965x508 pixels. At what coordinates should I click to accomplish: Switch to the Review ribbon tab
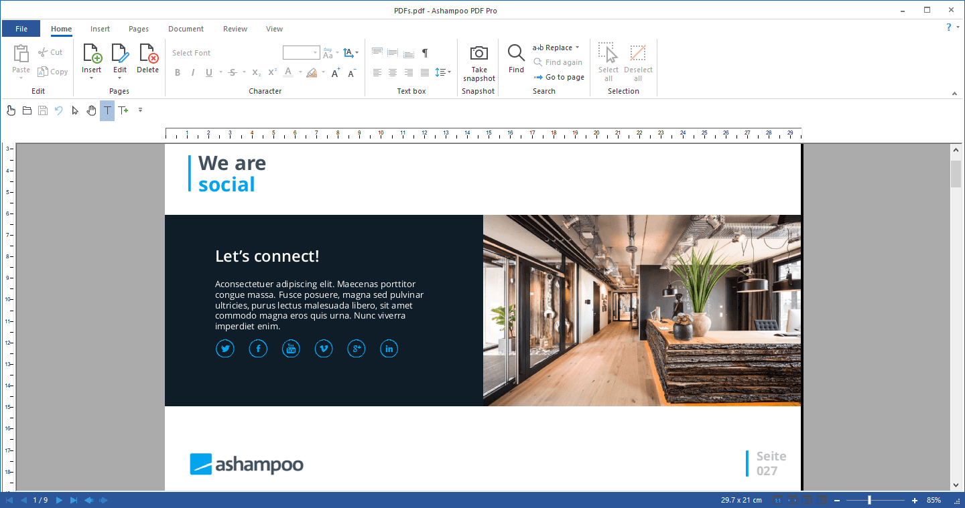click(235, 29)
